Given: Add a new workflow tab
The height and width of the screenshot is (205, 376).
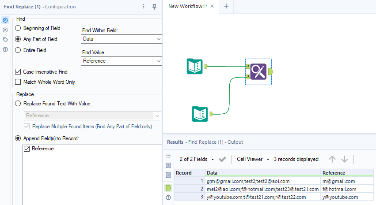Looking at the screenshot, I should 226,6.
